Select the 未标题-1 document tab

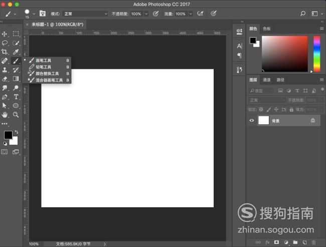(x=57, y=25)
